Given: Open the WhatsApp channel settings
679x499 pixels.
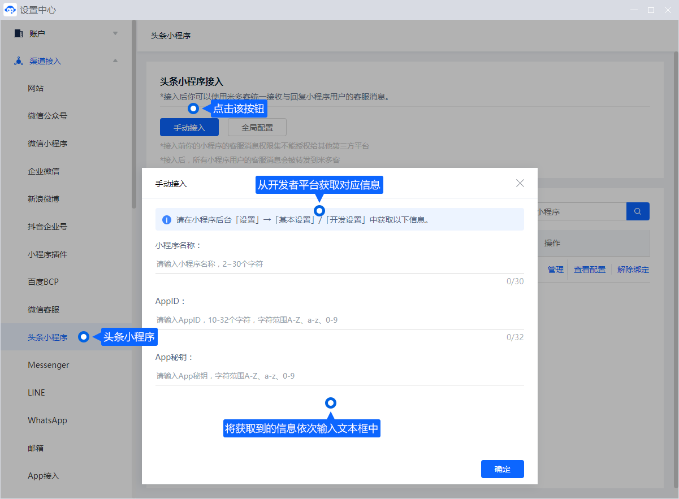Looking at the screenshot, I should [47, 420].
